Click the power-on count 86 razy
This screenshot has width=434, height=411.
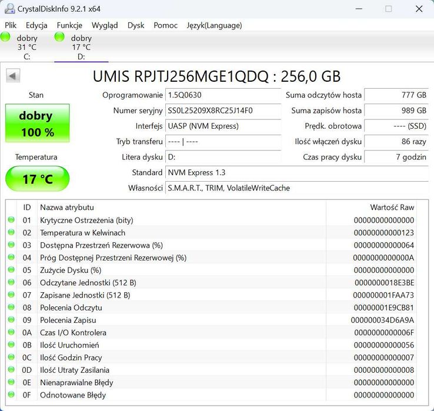pyautogui.click(x=396, y=142)
